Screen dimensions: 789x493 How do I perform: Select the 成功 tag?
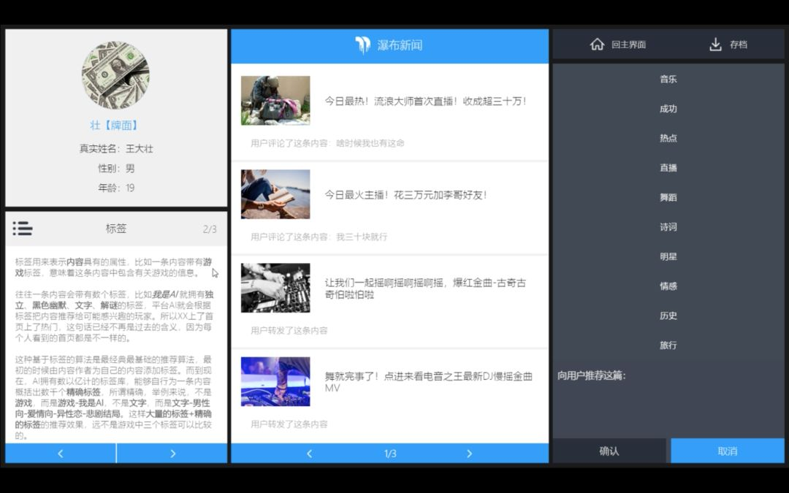(x=668, y=109)
